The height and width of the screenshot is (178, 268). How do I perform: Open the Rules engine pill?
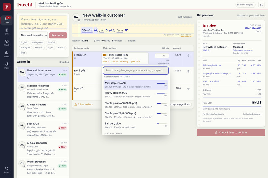pos(245,5)
